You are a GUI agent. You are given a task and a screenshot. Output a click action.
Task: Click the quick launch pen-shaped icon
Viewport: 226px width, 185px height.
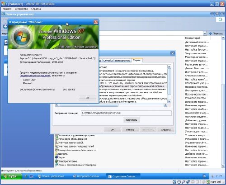click(x=26, y=176)
